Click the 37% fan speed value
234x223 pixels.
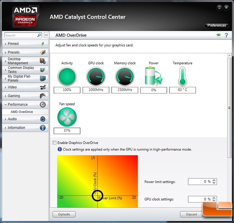pyautogui.click(x=67, y=131)
